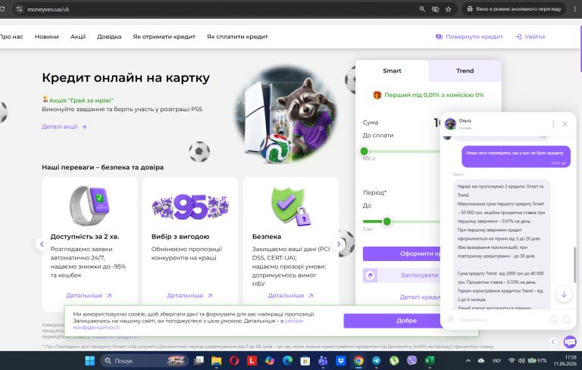Open Viber from the taskbar
The height and width of the screenshot is (370, 582).
click(412, 361)
